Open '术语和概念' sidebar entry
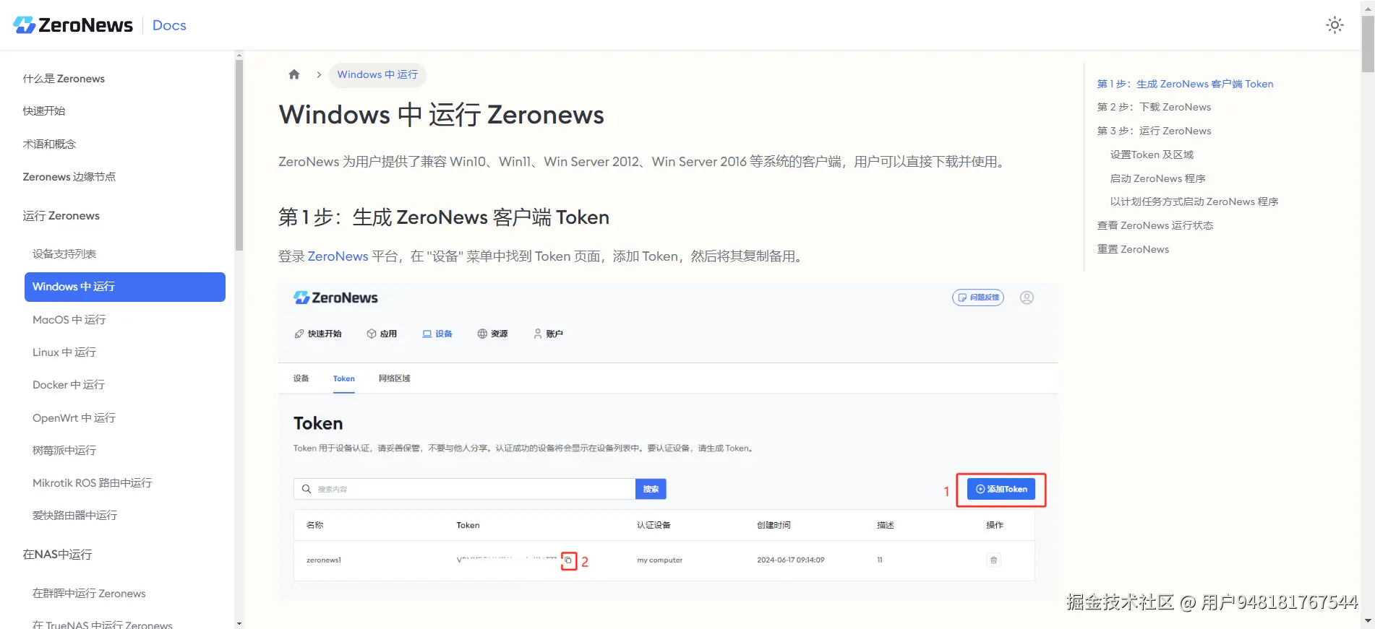This screenshot has height=629, width=1375. click(x=49, y=144)
